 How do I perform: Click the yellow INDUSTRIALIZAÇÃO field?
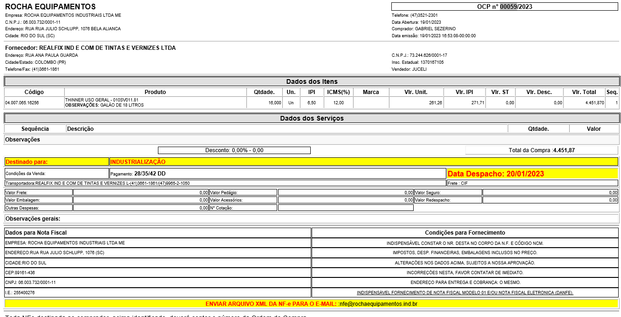[x=363, y=162]
